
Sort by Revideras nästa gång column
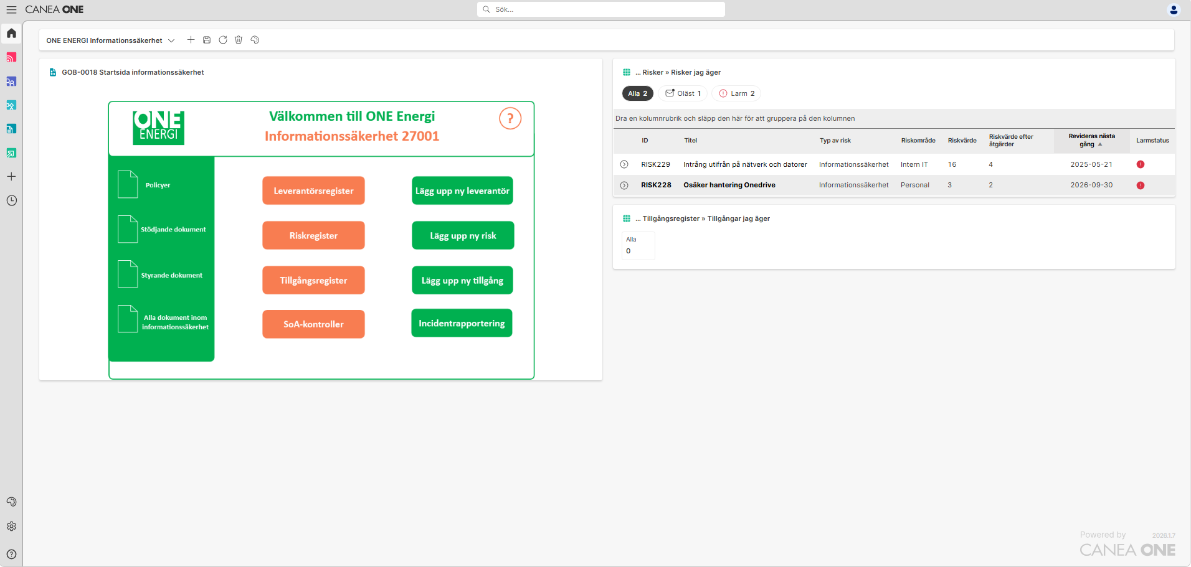pyautogui.click(x=1091, y=140)
